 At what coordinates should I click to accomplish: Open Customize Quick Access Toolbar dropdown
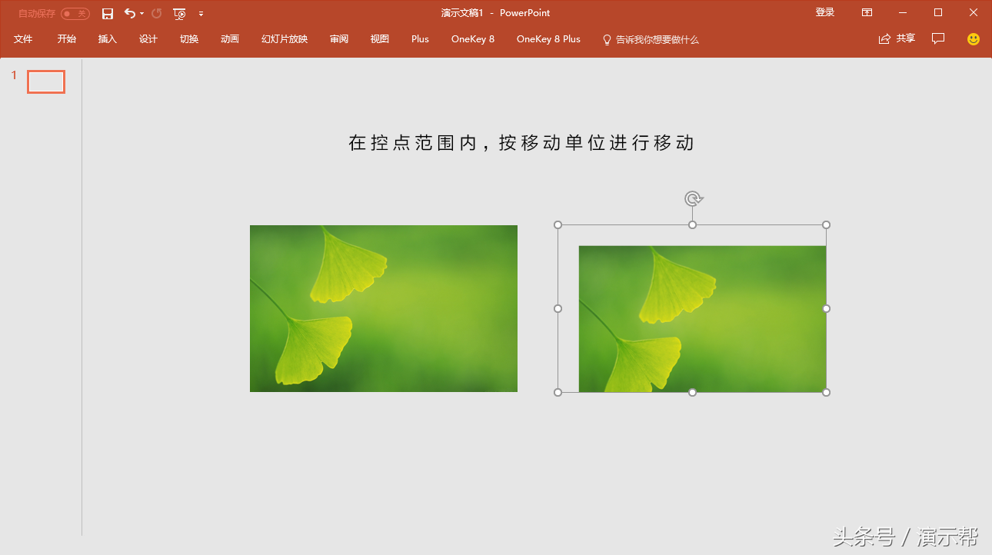[x=201, y=14]
